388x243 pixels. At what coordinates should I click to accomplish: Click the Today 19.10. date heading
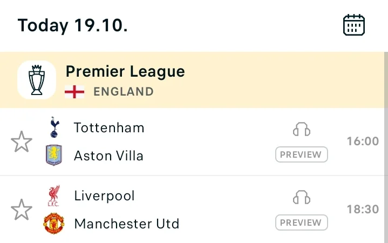click(72, 25)
